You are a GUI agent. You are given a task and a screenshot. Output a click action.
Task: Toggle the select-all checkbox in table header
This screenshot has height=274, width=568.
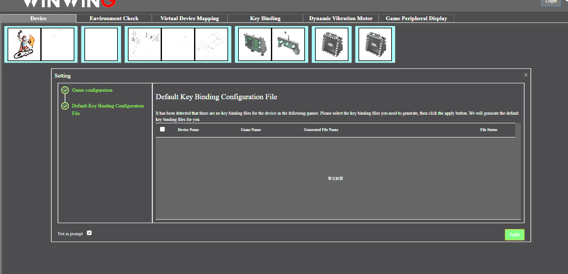coord(162,129)
